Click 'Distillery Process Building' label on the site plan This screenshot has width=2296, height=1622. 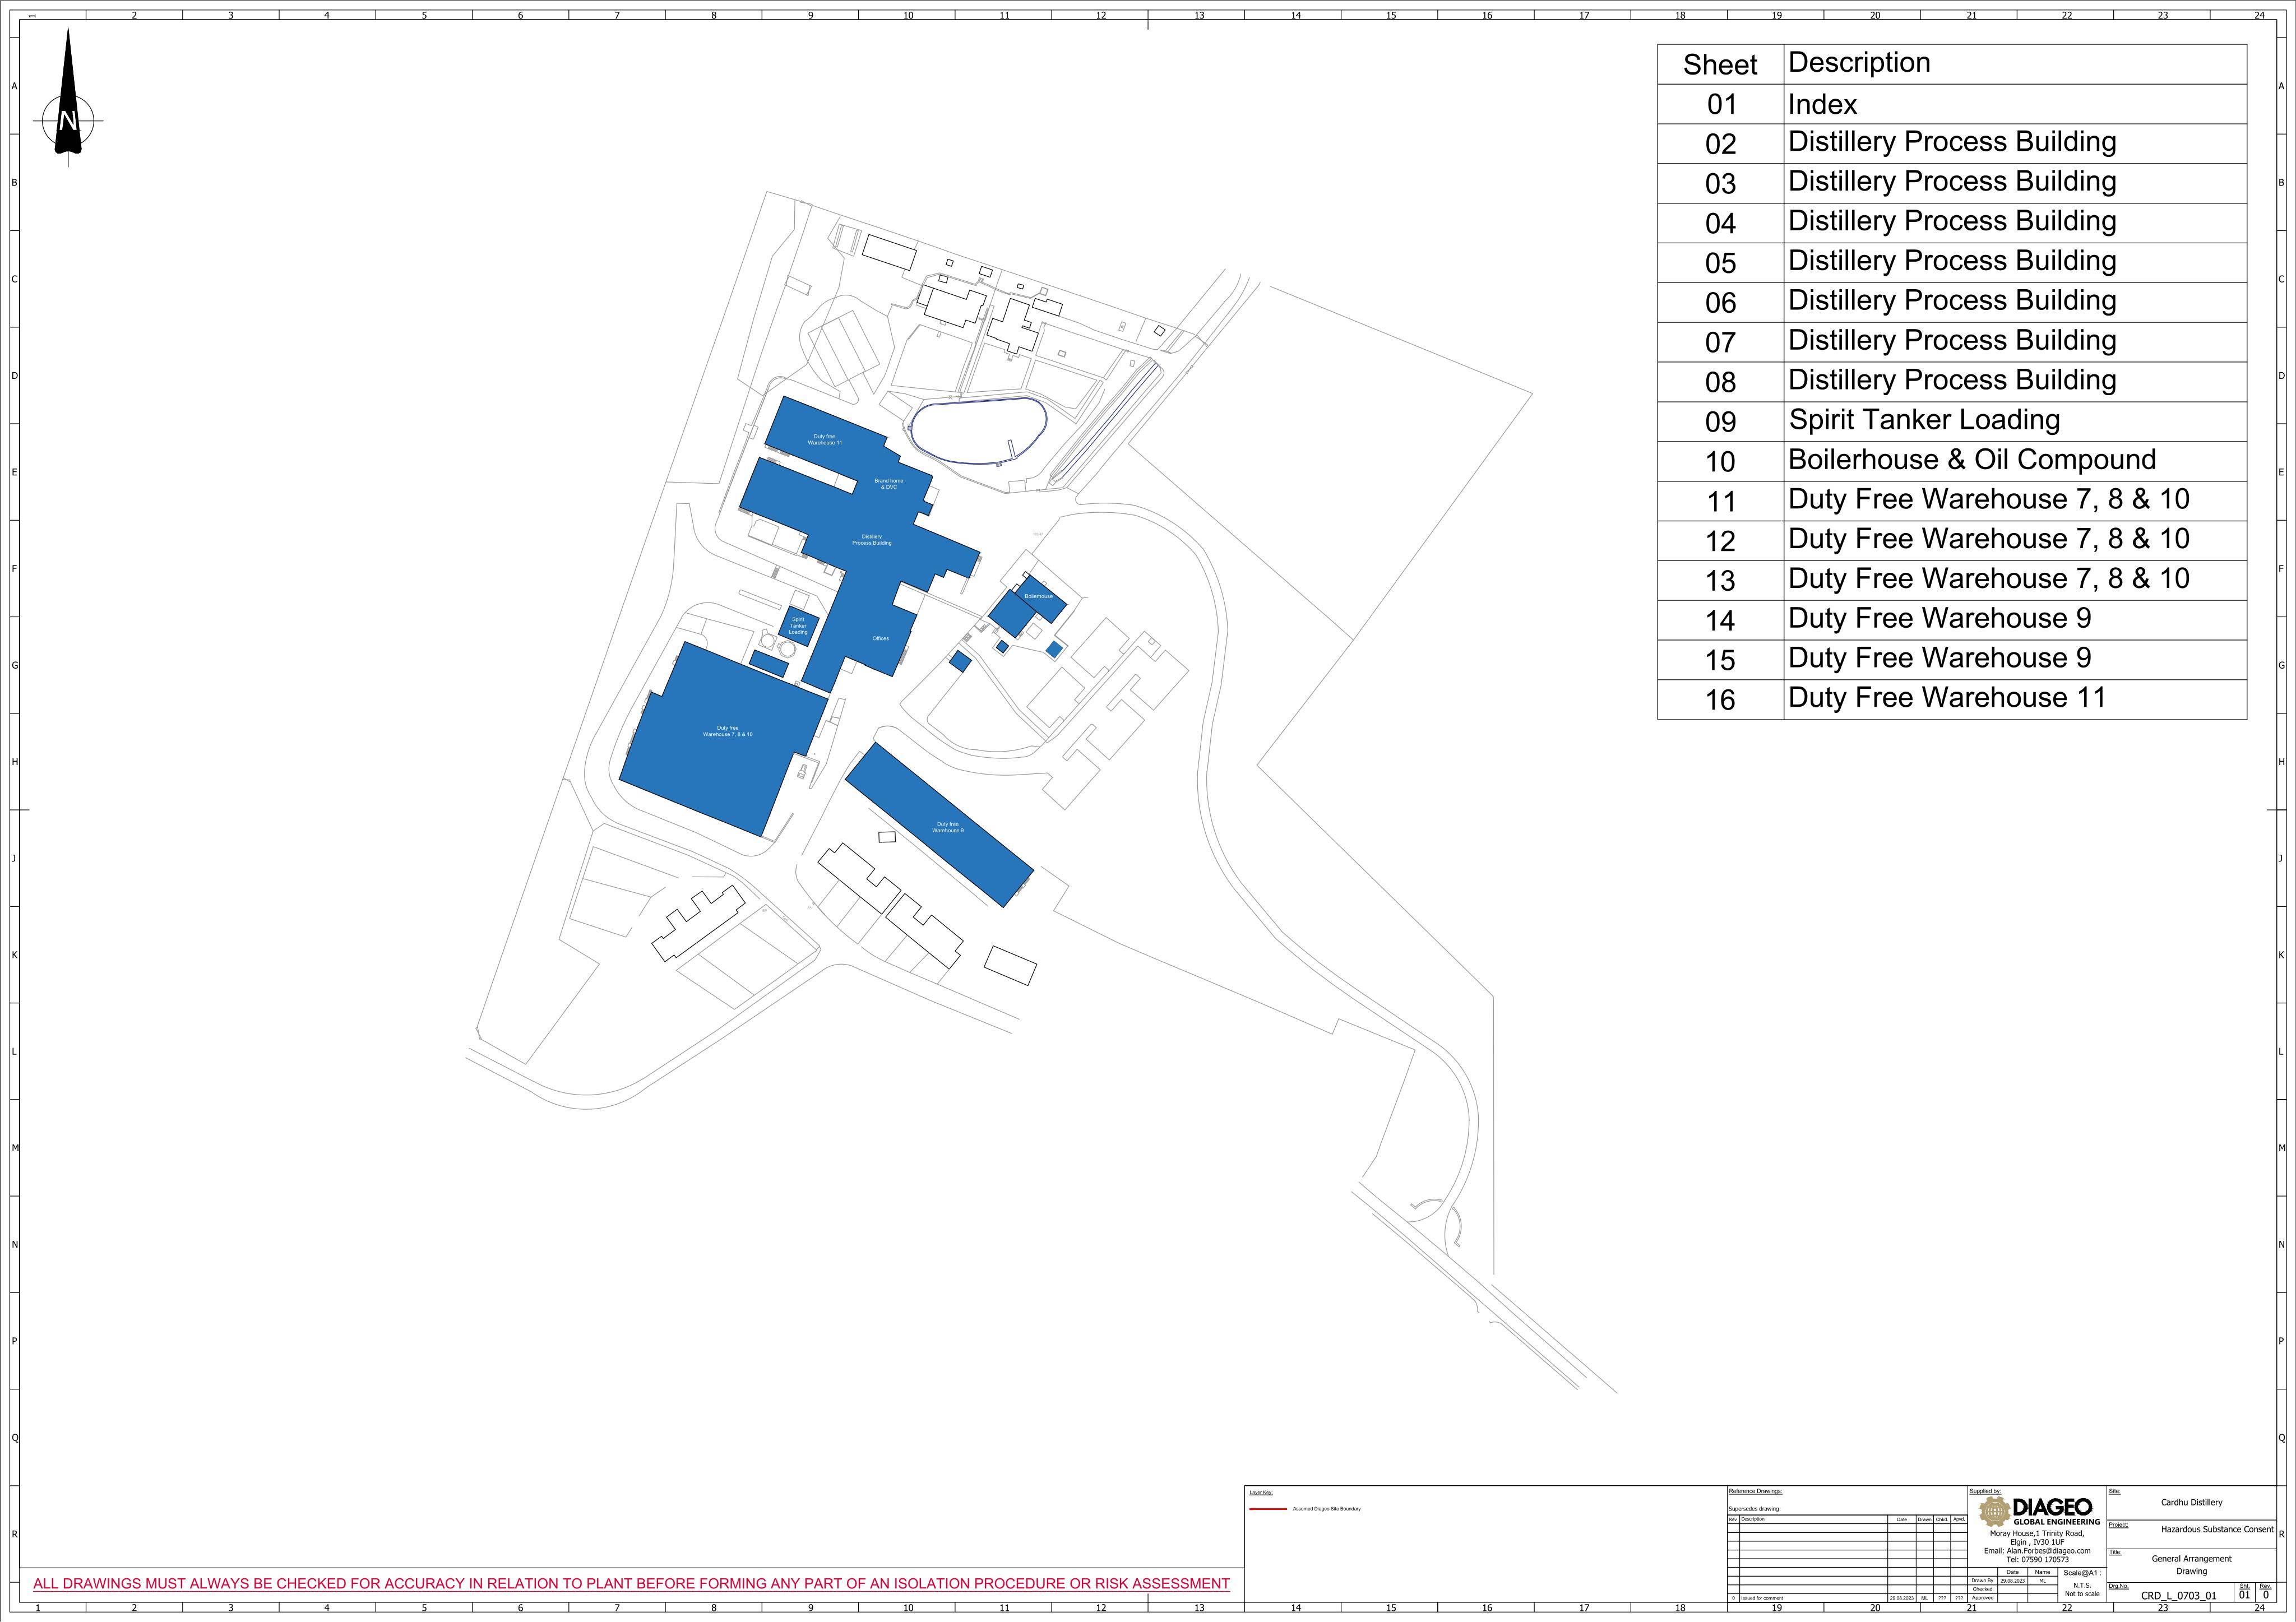point(872,540)
